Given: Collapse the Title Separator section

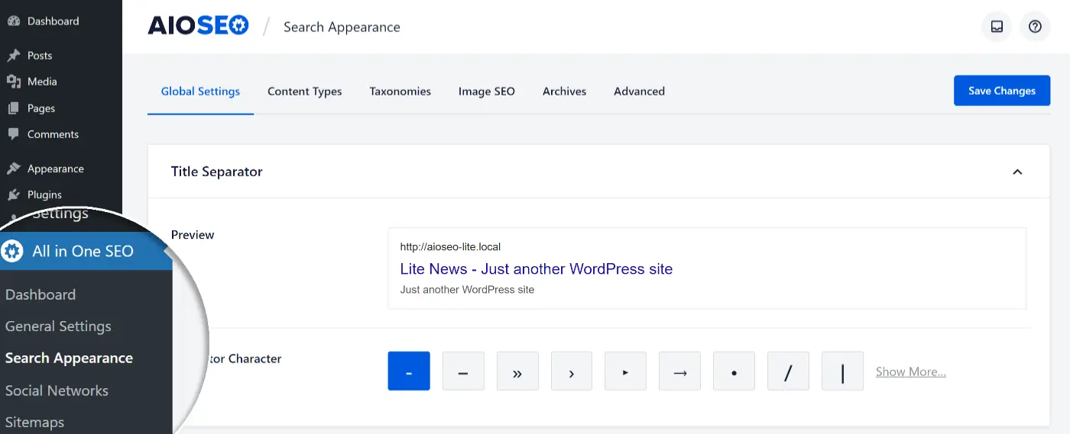Looking at the screenshot, I should coord(1017,172).
